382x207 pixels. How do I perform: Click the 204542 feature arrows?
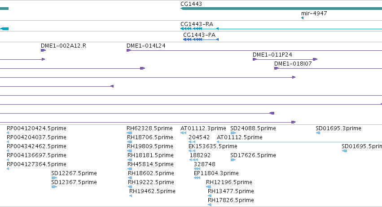(x=192, y=142)
